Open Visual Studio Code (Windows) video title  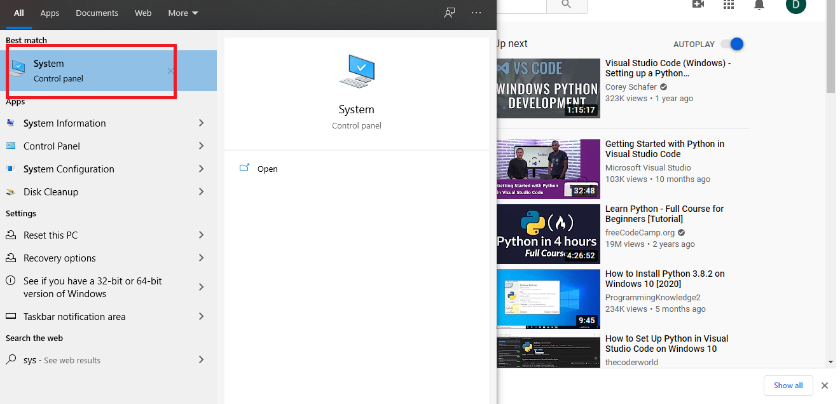click(x=668, y=68)
